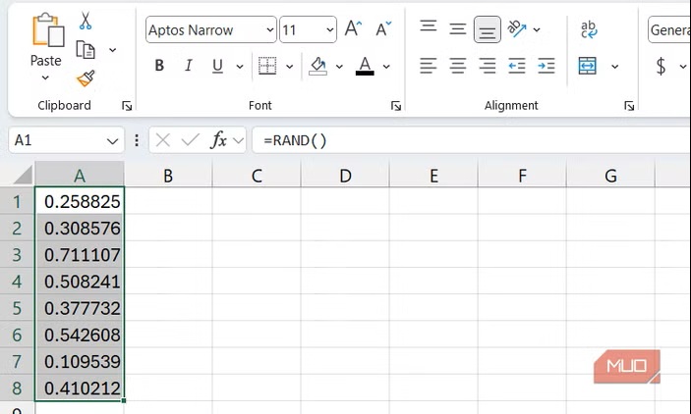Click the Cut scissors icon
The image size is (691, 414).
pos(86,21)
